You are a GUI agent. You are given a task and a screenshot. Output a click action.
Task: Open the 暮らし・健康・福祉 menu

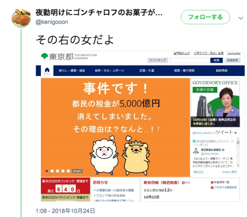pos(72,71)
